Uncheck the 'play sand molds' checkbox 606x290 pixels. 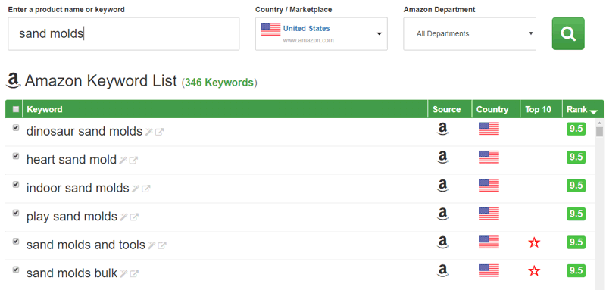pos(16,213)
